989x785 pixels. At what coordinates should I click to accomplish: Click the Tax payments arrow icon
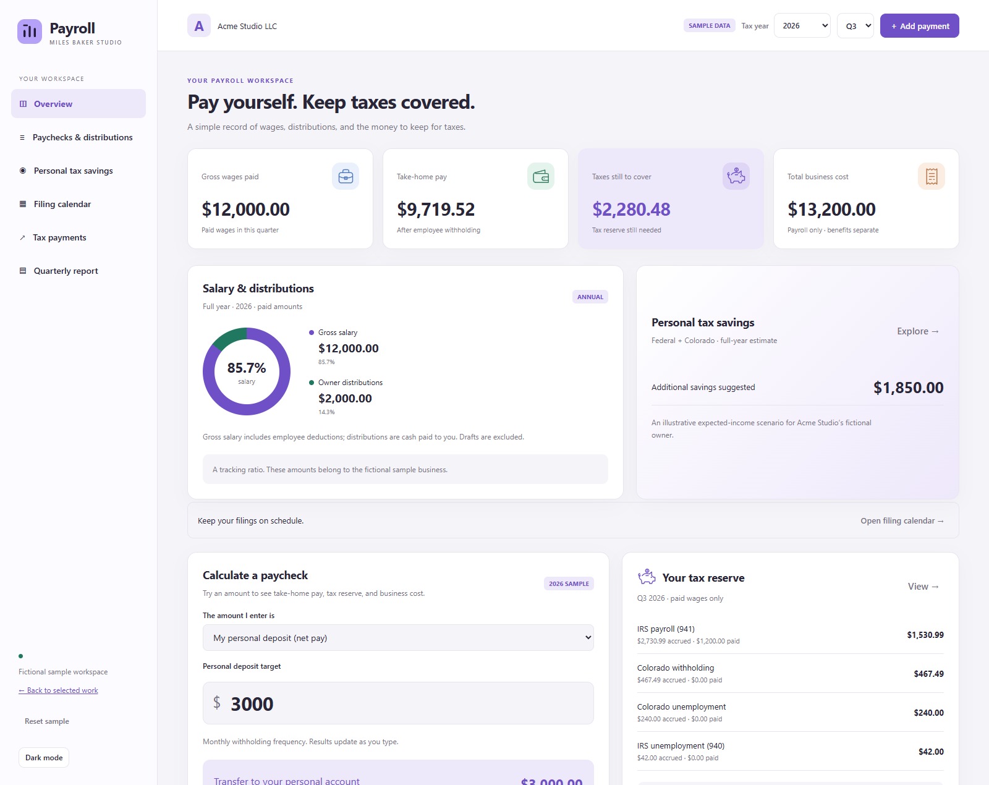pyautogui.click(x=22, y=237)
